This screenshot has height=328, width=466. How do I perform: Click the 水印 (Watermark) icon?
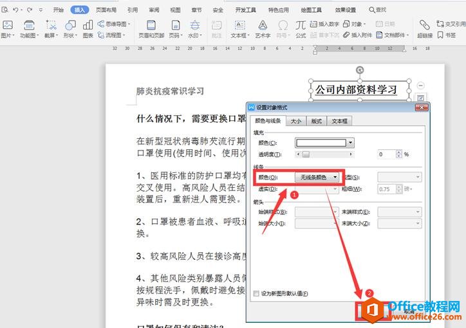click(194, 28)
